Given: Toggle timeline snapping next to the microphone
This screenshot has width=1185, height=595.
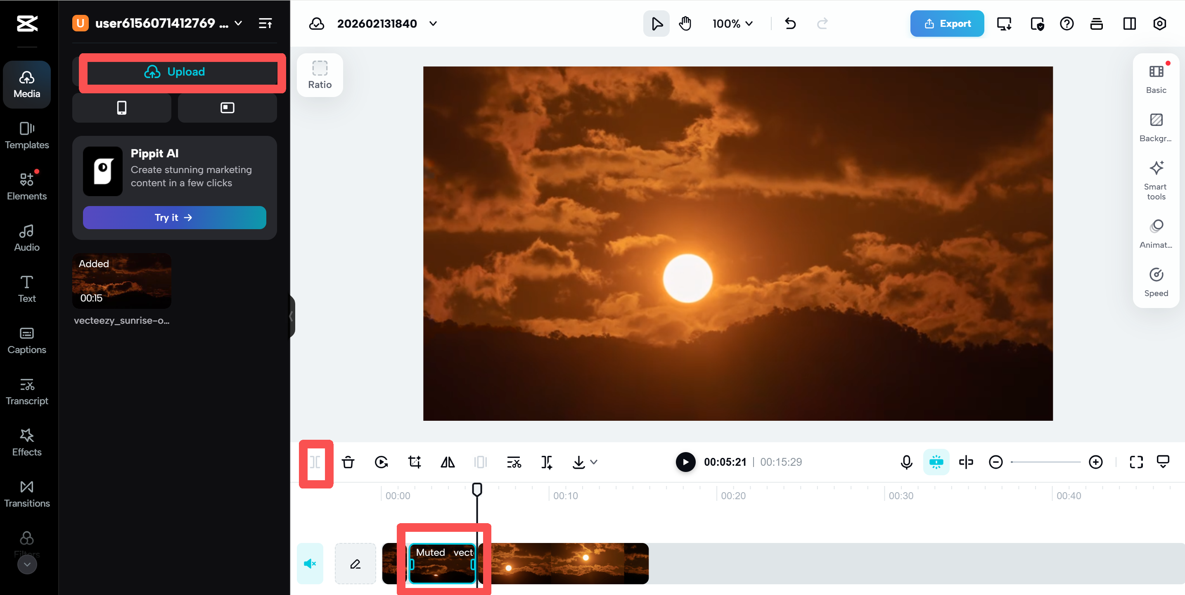Looking at the screenshot, I should [x=936, y=462].
